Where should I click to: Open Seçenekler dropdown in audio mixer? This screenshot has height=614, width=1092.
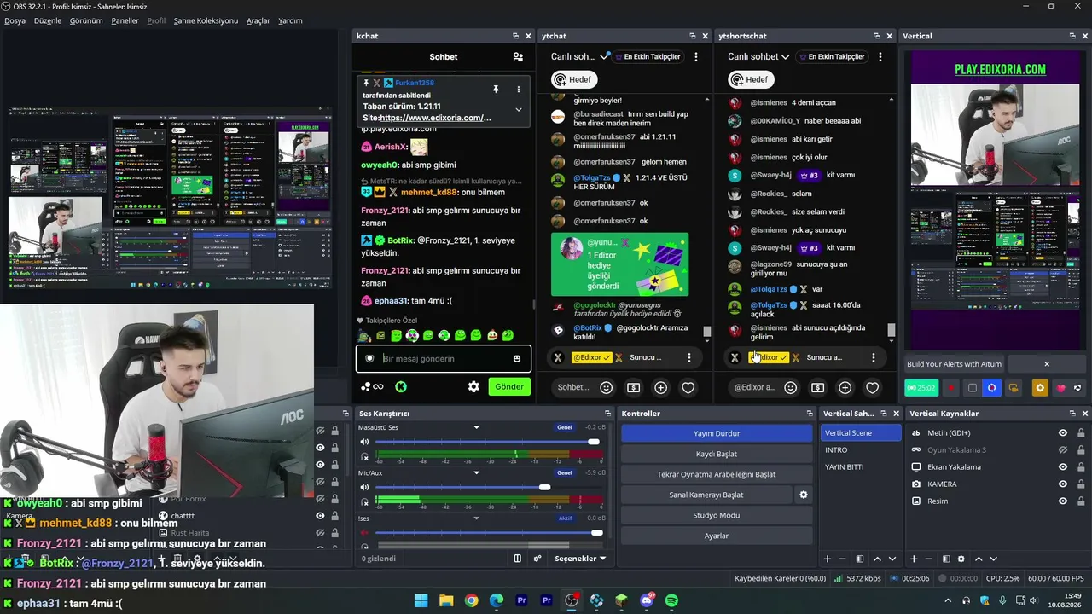[x=580, y=559]
